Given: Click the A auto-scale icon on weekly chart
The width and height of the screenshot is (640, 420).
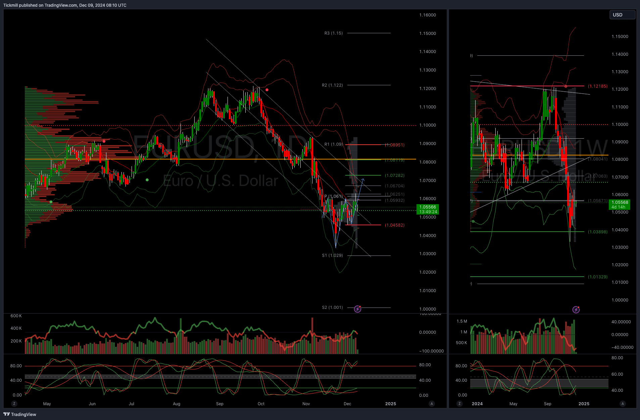Looking at the screenshot, I should (x=623, y=404).
